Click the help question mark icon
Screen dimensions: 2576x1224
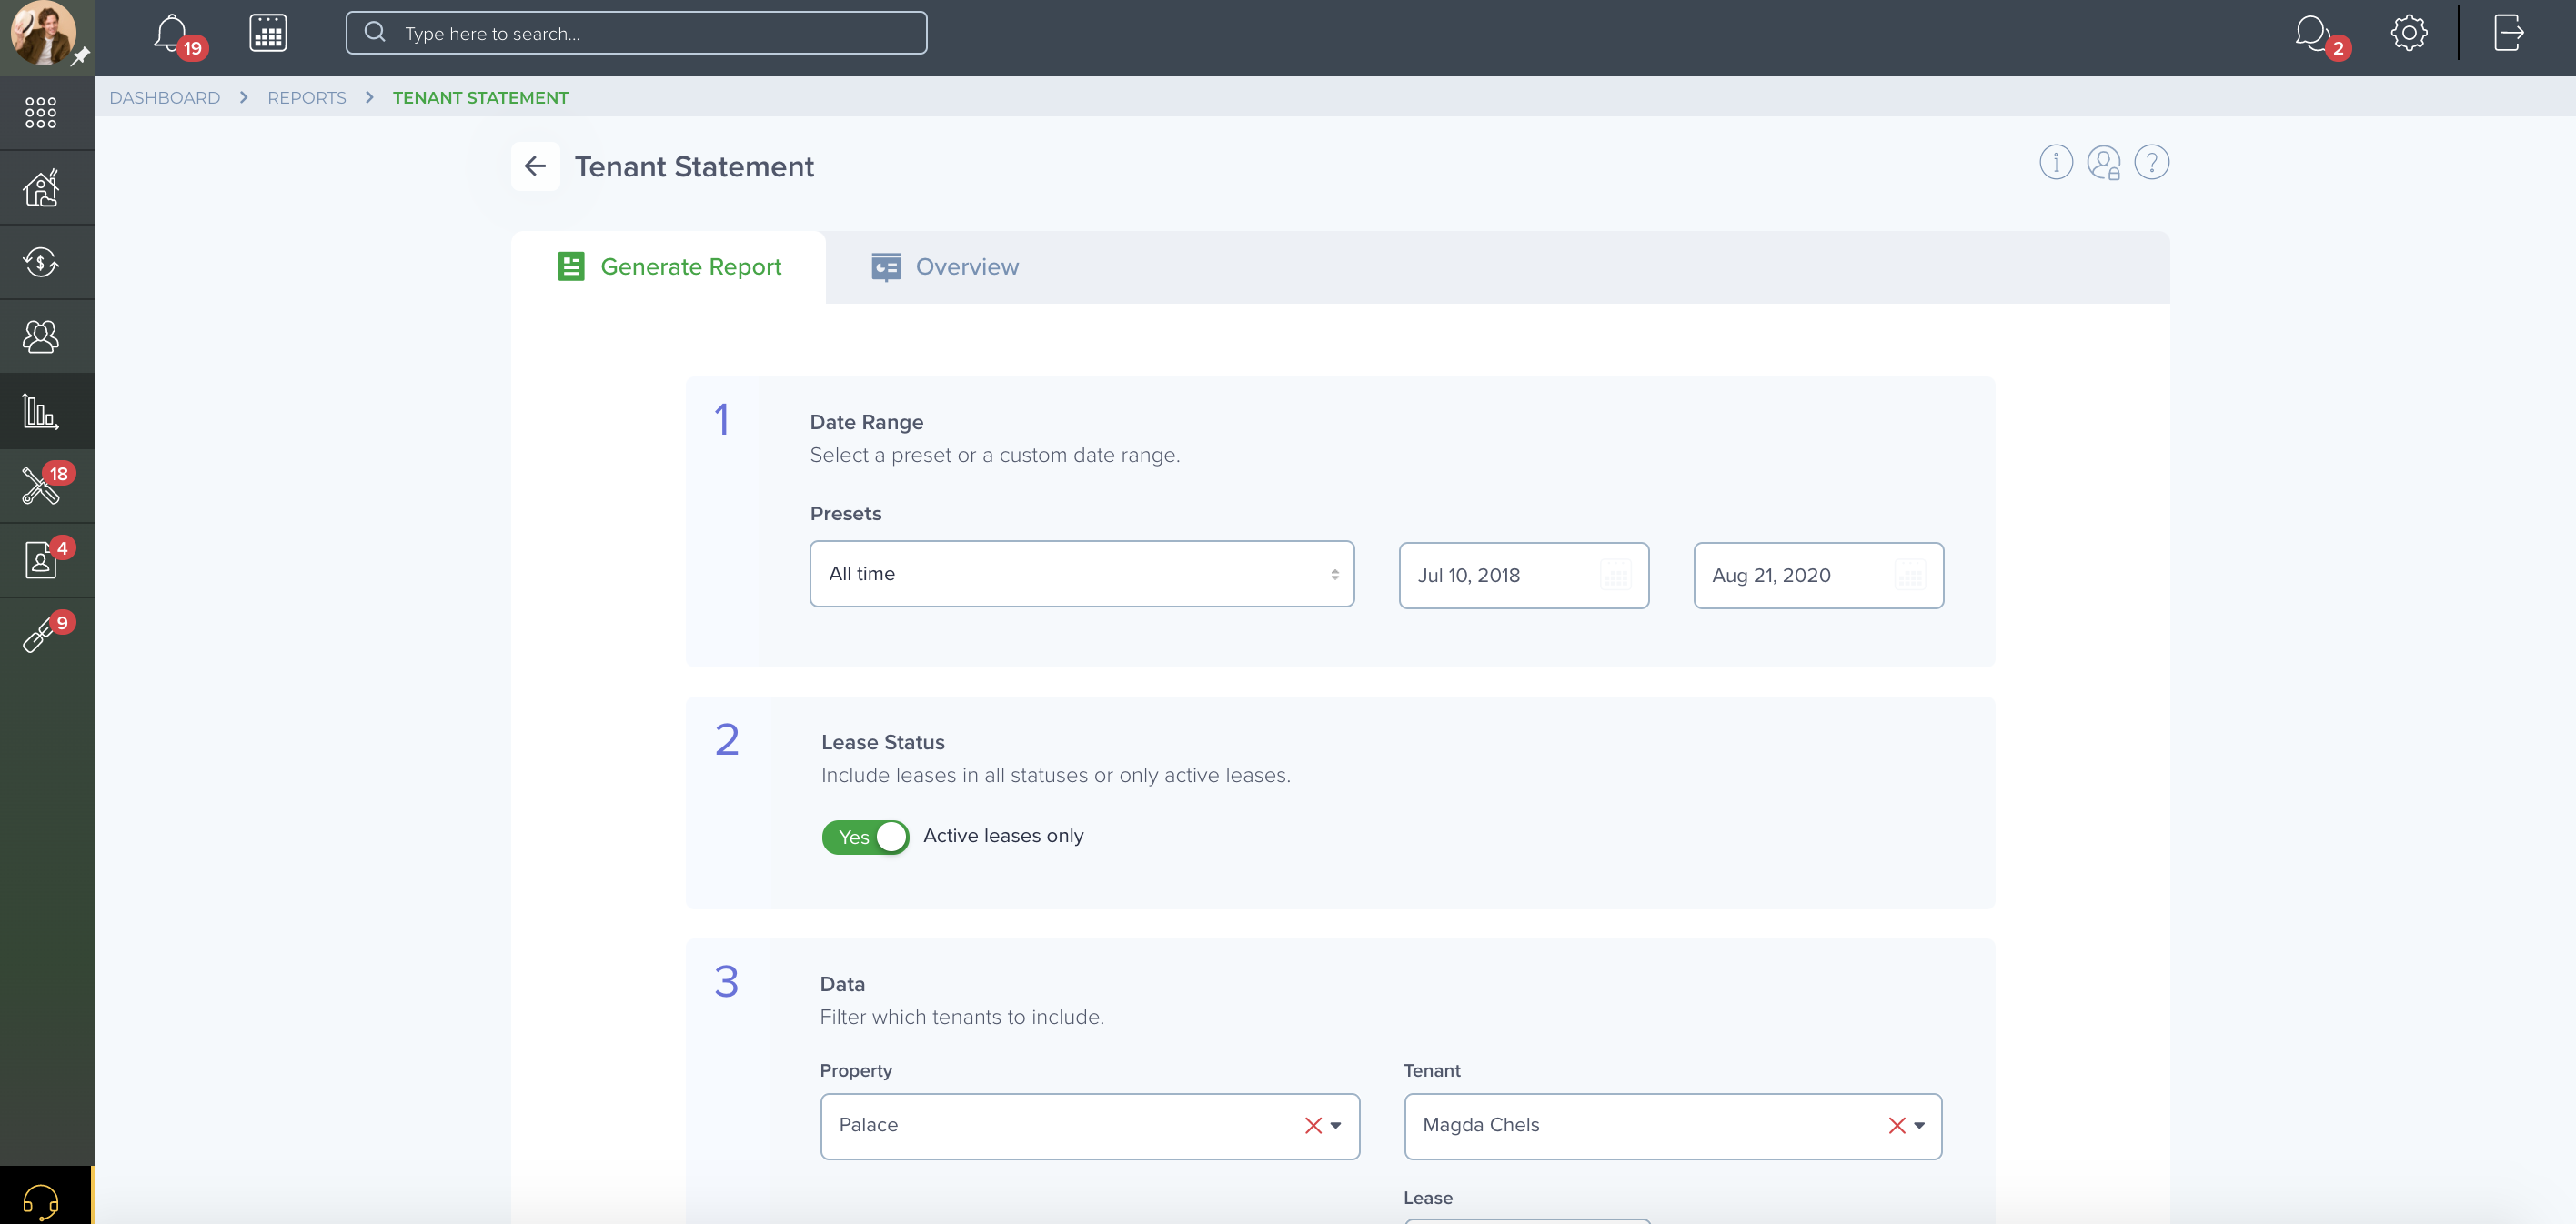coord(2151,162)
